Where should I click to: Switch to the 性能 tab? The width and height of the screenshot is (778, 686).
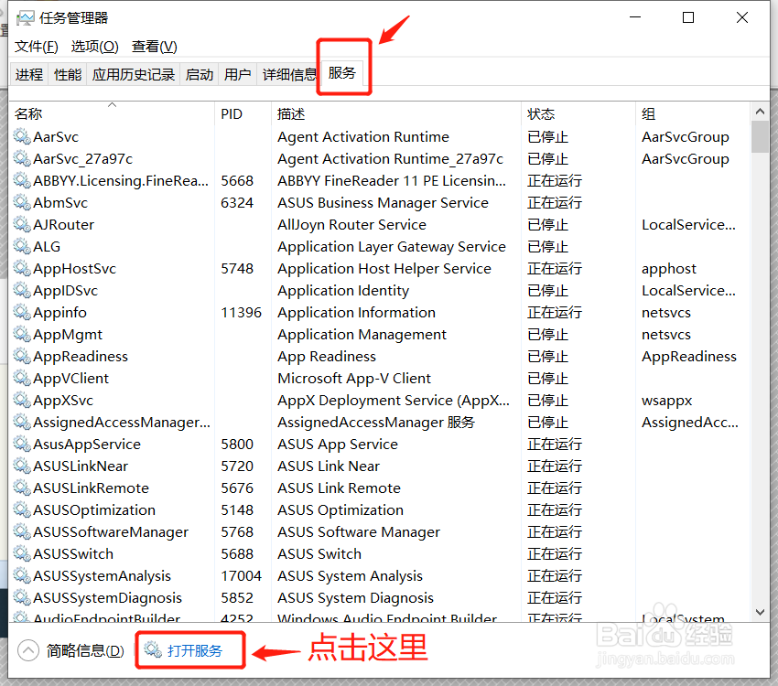coord(67,74)
